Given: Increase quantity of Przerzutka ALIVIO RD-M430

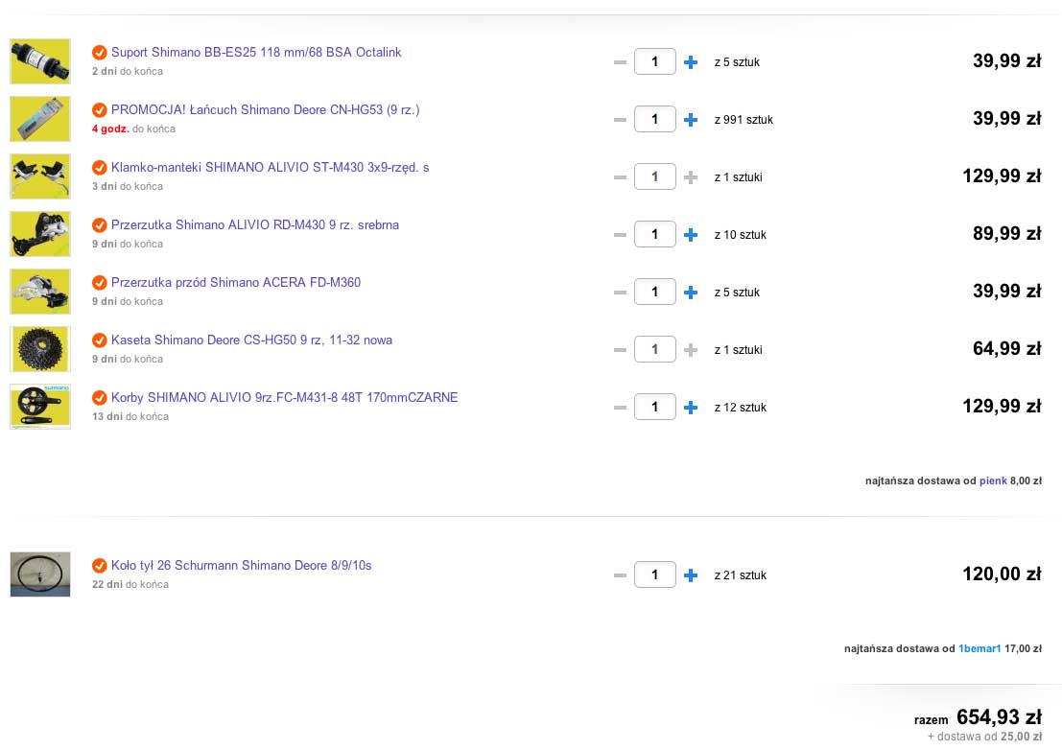Looking at the screenshot, I should 690,235.
